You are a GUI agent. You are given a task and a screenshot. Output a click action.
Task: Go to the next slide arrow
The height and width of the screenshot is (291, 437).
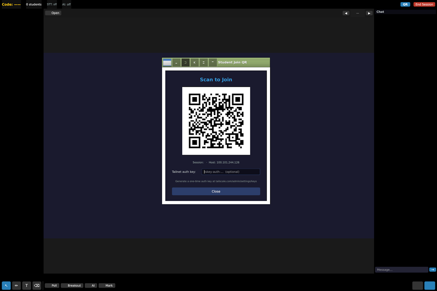tap(369, 13)
